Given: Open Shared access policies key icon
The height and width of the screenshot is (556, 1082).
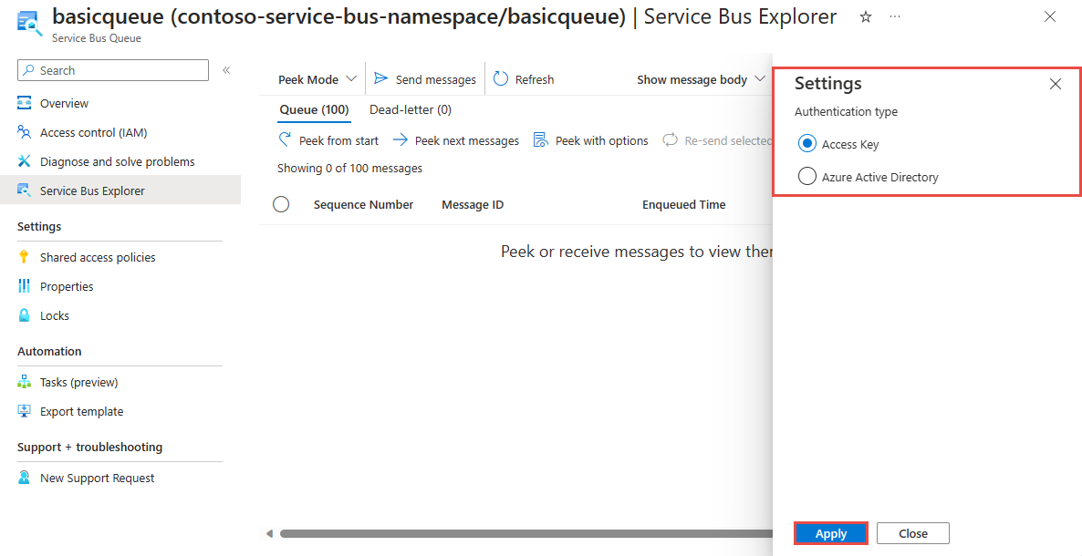Looking at the screenshot, I should pos(24,257).
